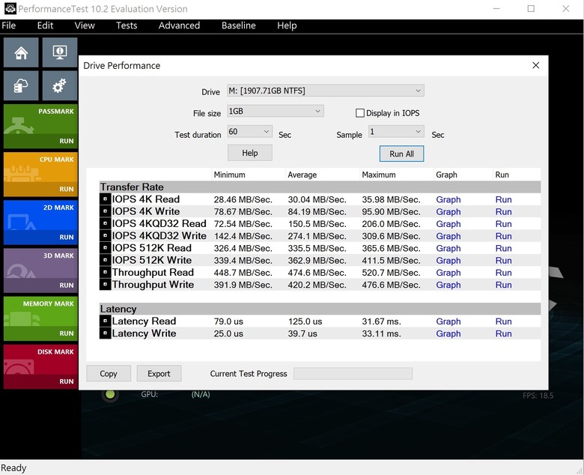
Task: Open Graph link for IOPS 4K Read
Action: click(x=448, y=199)
